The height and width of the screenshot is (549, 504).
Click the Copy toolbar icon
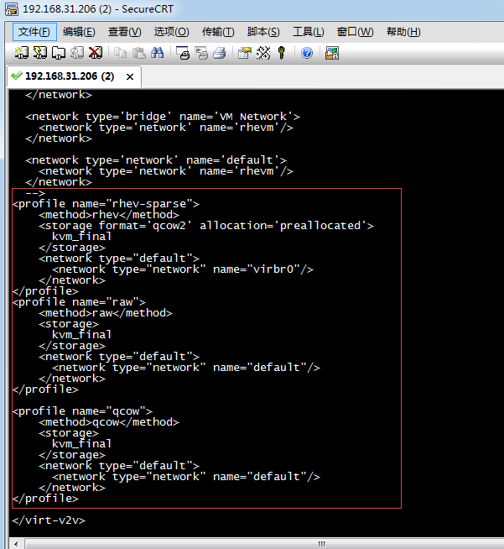(x=121, y=53)
